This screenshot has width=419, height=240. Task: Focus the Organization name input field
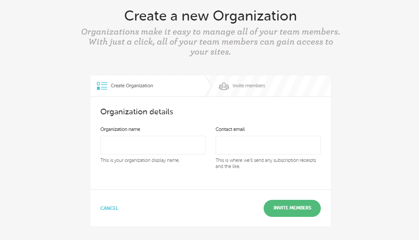(x=153, y=145)
